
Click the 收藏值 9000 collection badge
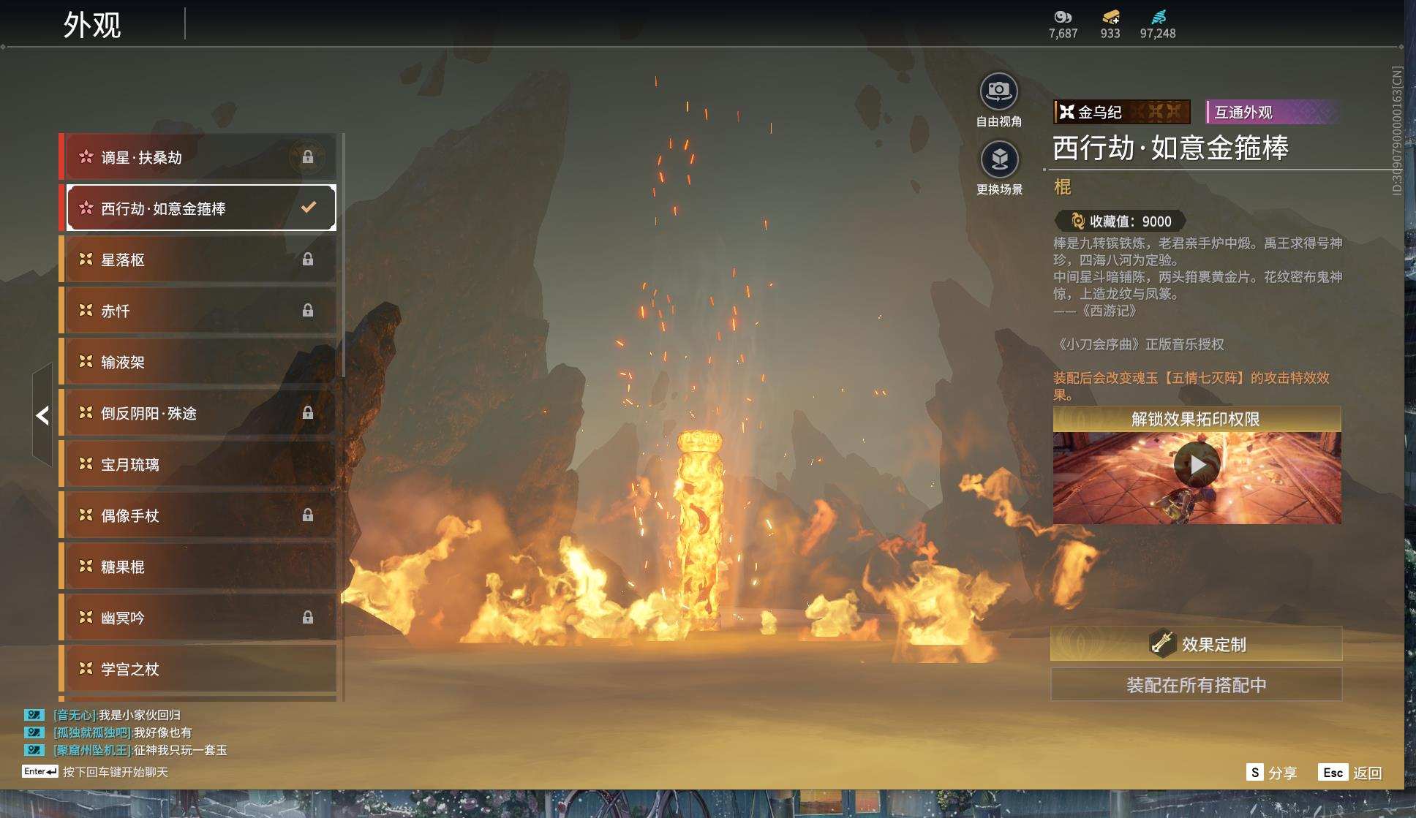point(1121,221)
